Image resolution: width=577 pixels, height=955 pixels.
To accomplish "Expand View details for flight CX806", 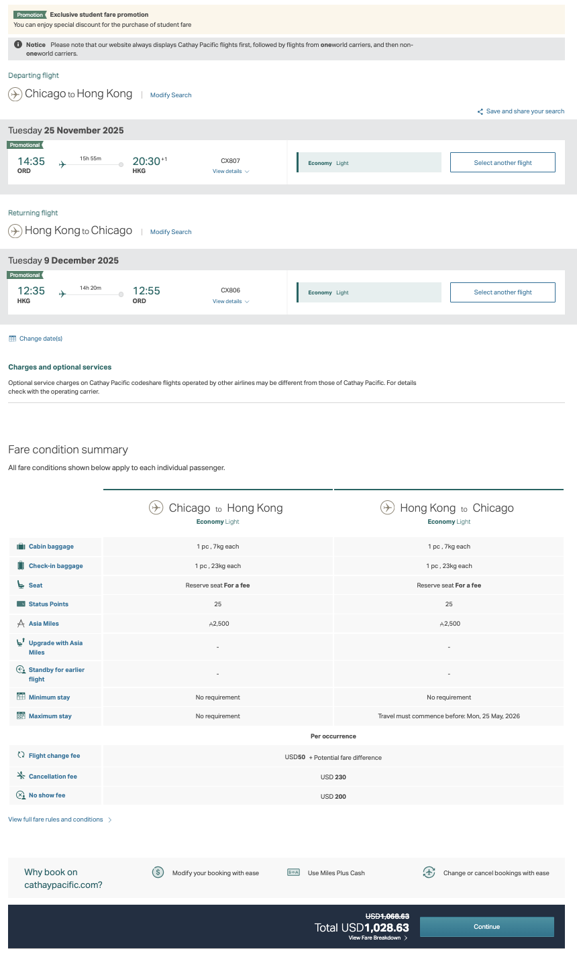I will [x=231, y=302].
